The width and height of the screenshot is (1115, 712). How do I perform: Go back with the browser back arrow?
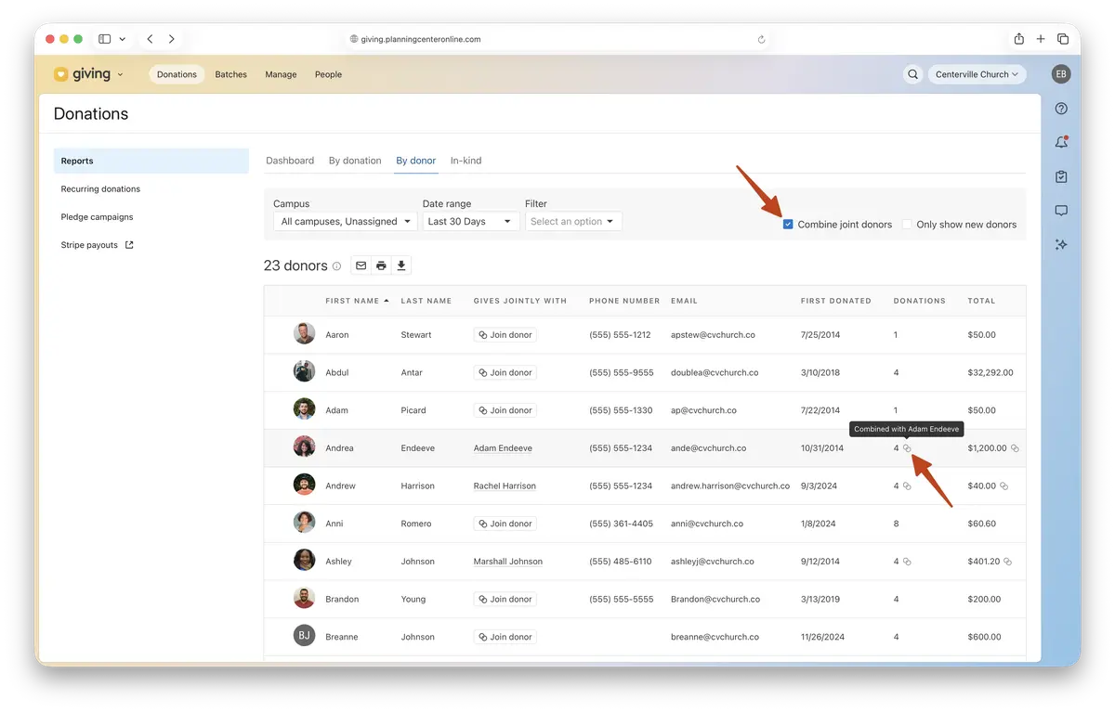pyautogui.click(x=150, y=39)
